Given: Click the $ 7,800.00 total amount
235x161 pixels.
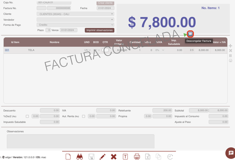Looking at the screenshot, I should pyautogui.click(x=162, y=22).
